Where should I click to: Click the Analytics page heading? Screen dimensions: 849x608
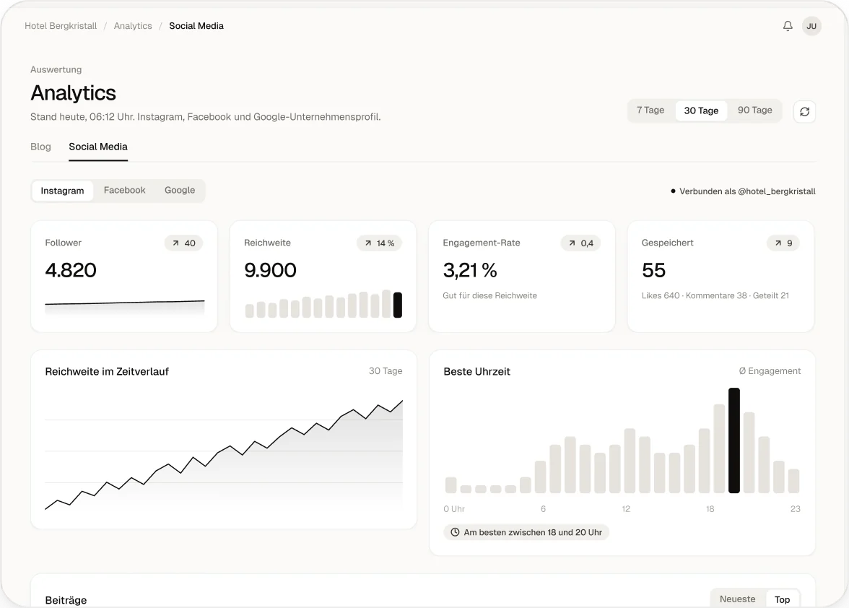coord(73,93)
